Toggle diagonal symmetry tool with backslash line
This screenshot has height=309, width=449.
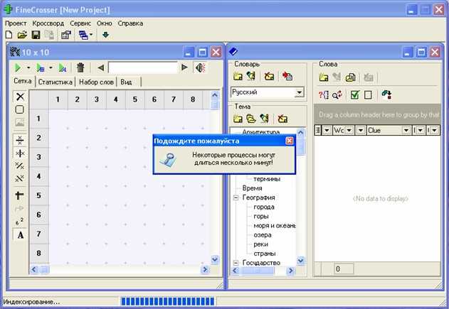19,179
